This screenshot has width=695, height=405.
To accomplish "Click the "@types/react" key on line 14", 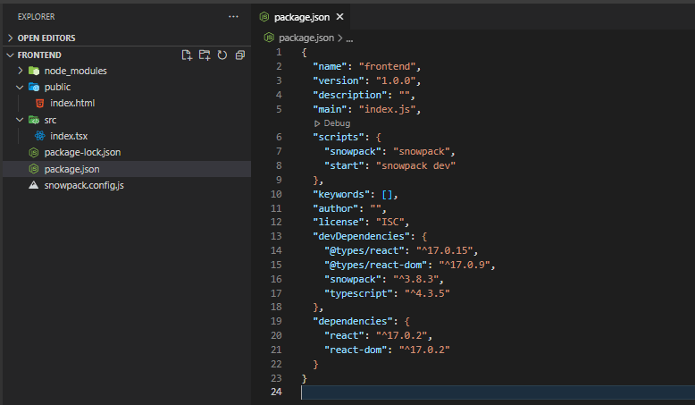I will [364, 250].
